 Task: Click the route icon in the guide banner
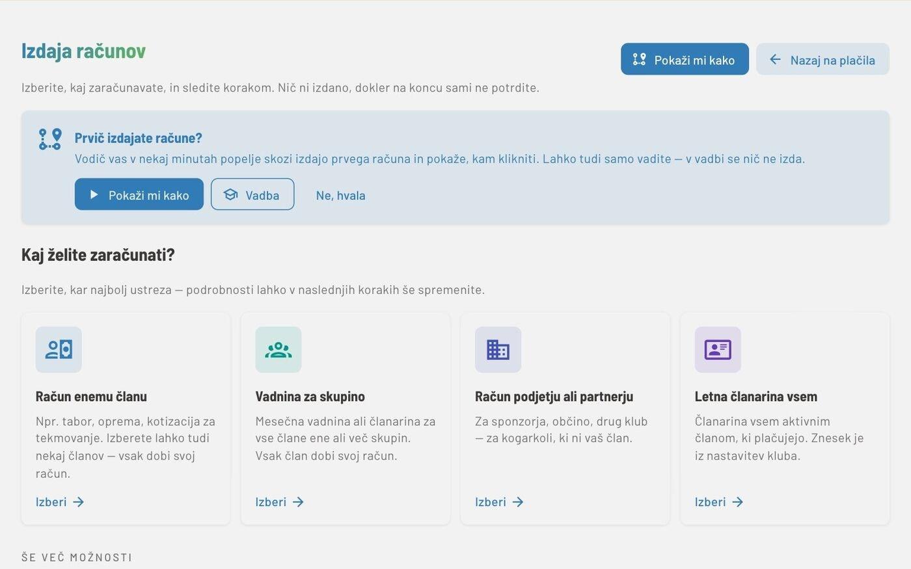(50, 139)
